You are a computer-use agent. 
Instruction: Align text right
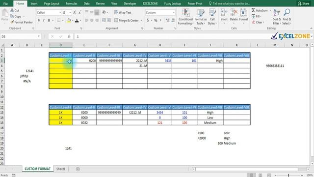coord(97,20)
